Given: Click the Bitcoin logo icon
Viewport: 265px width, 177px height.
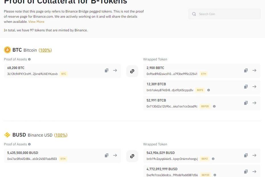Looking at the screenshot, I should (7, 50).
